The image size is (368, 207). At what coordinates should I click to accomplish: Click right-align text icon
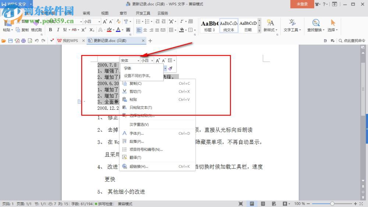(x=151, y=30)
